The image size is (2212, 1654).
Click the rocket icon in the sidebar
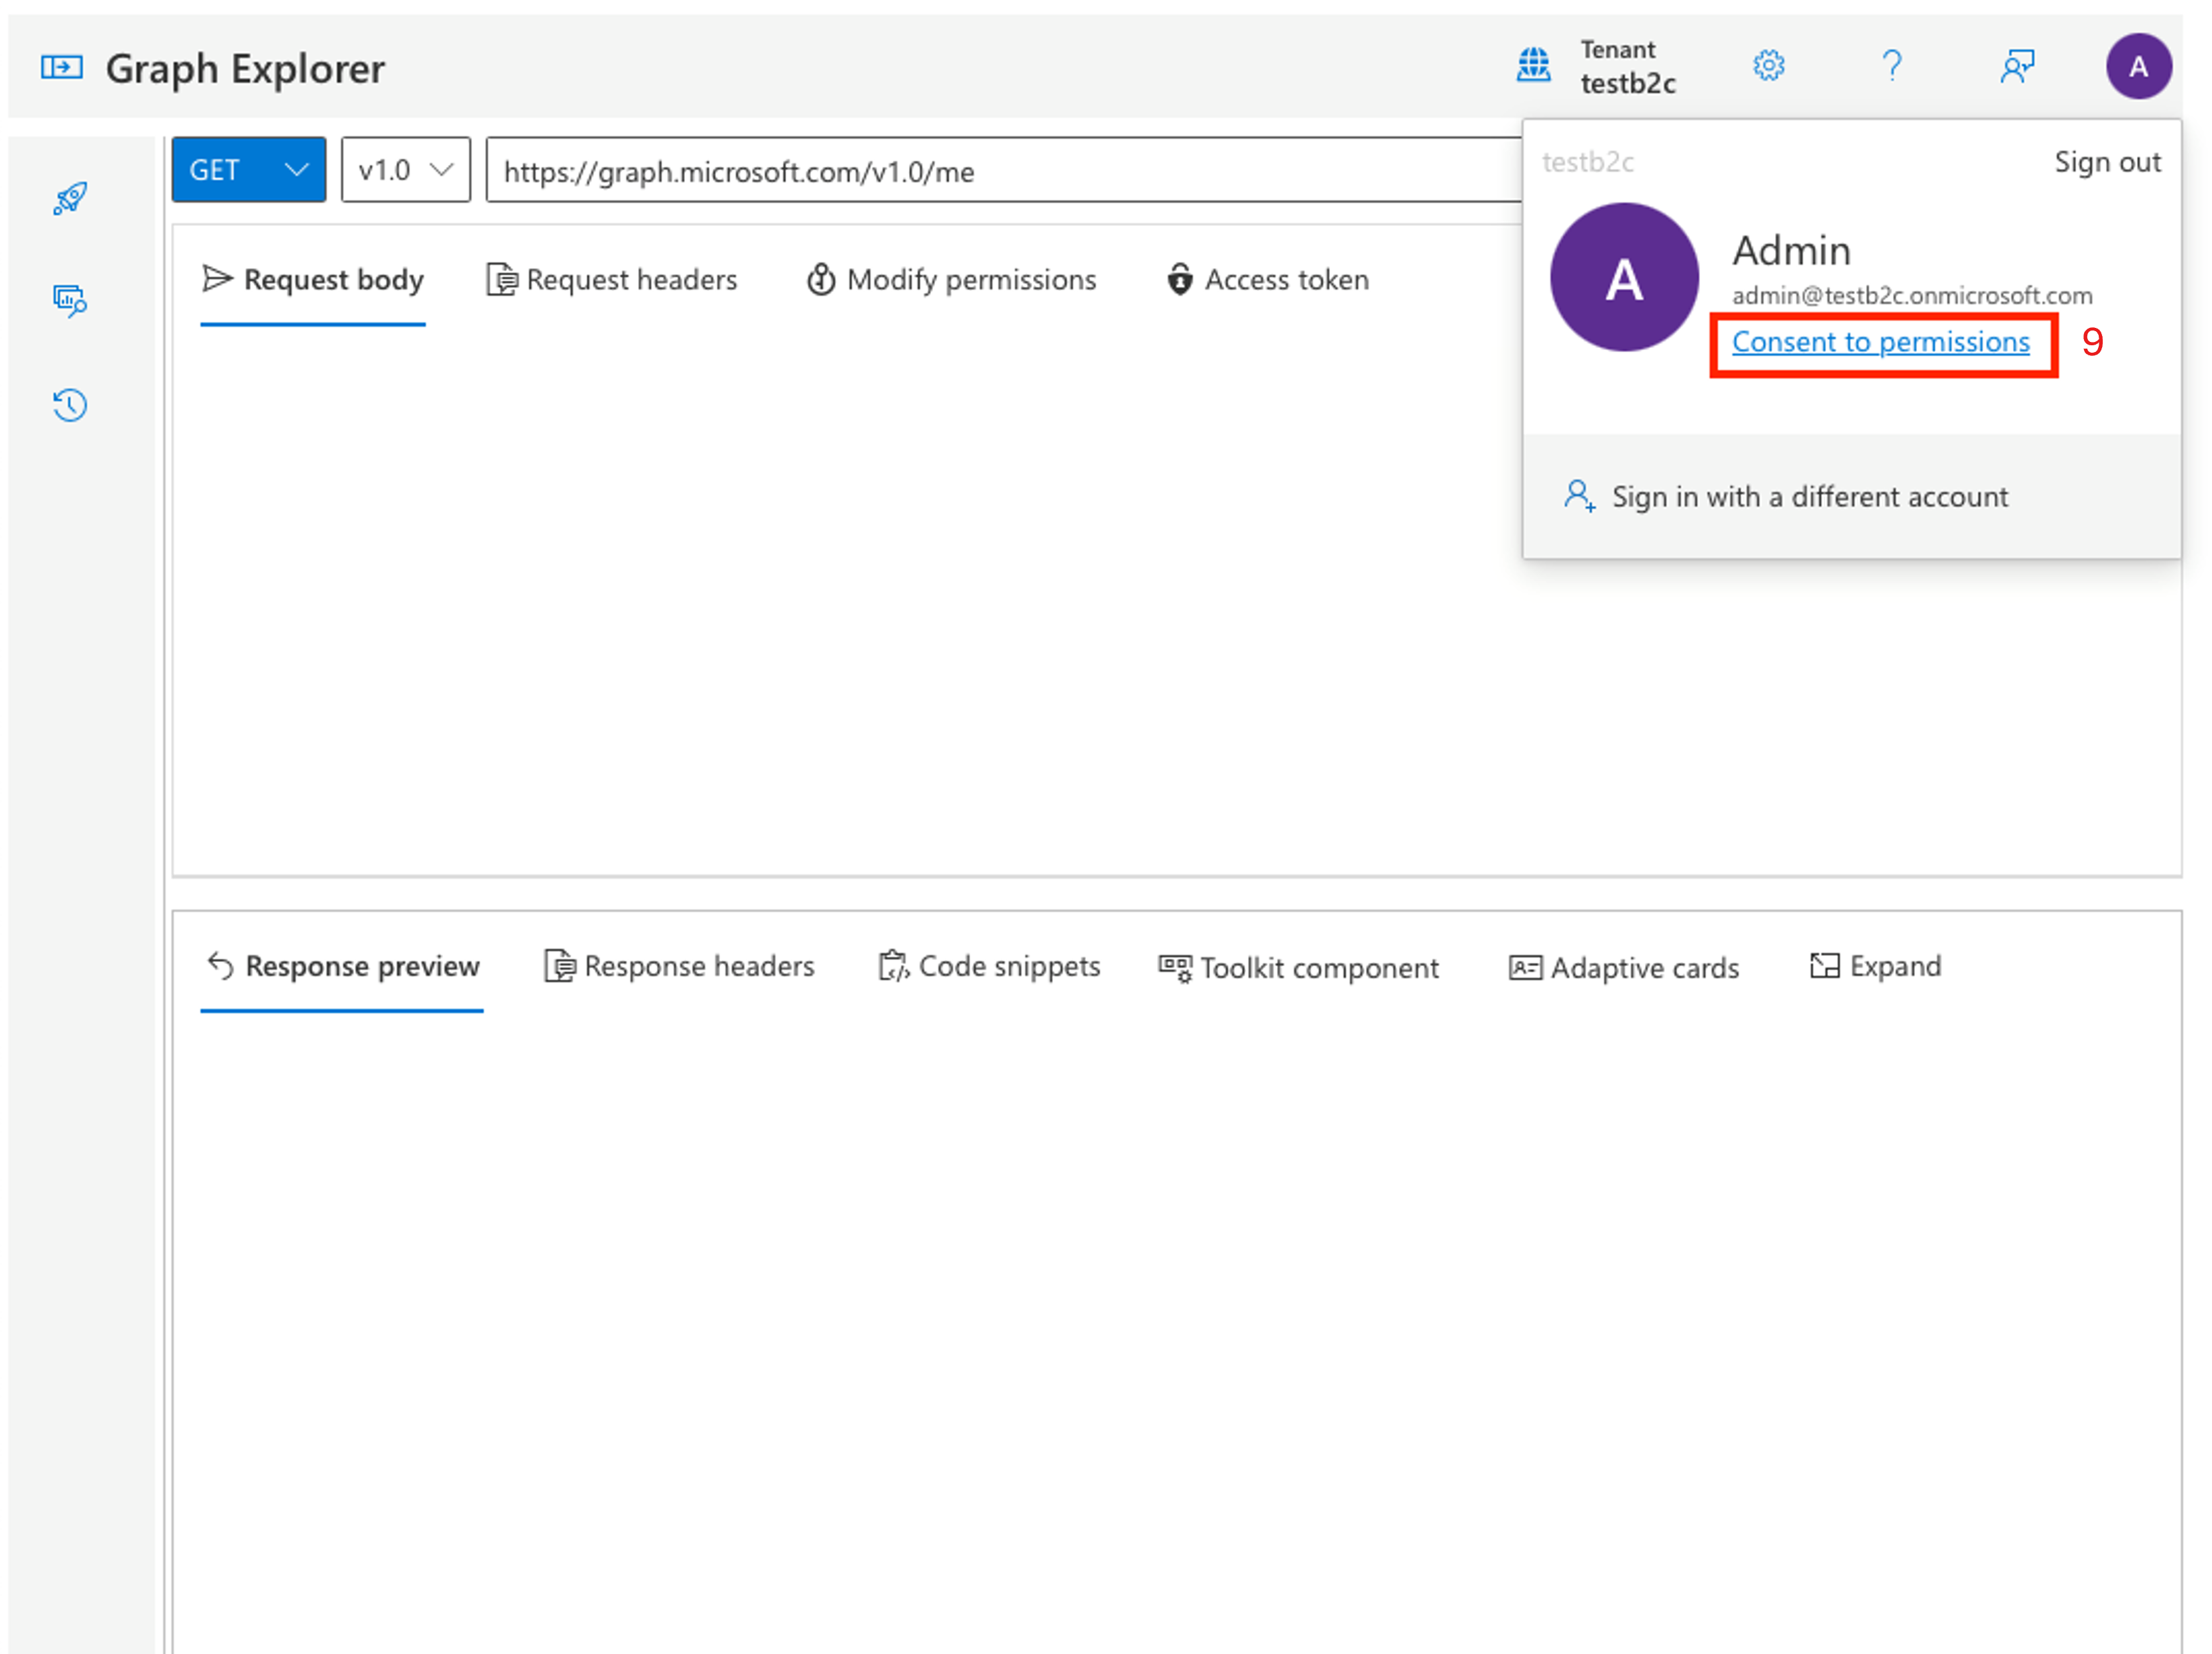click(70, 198)
